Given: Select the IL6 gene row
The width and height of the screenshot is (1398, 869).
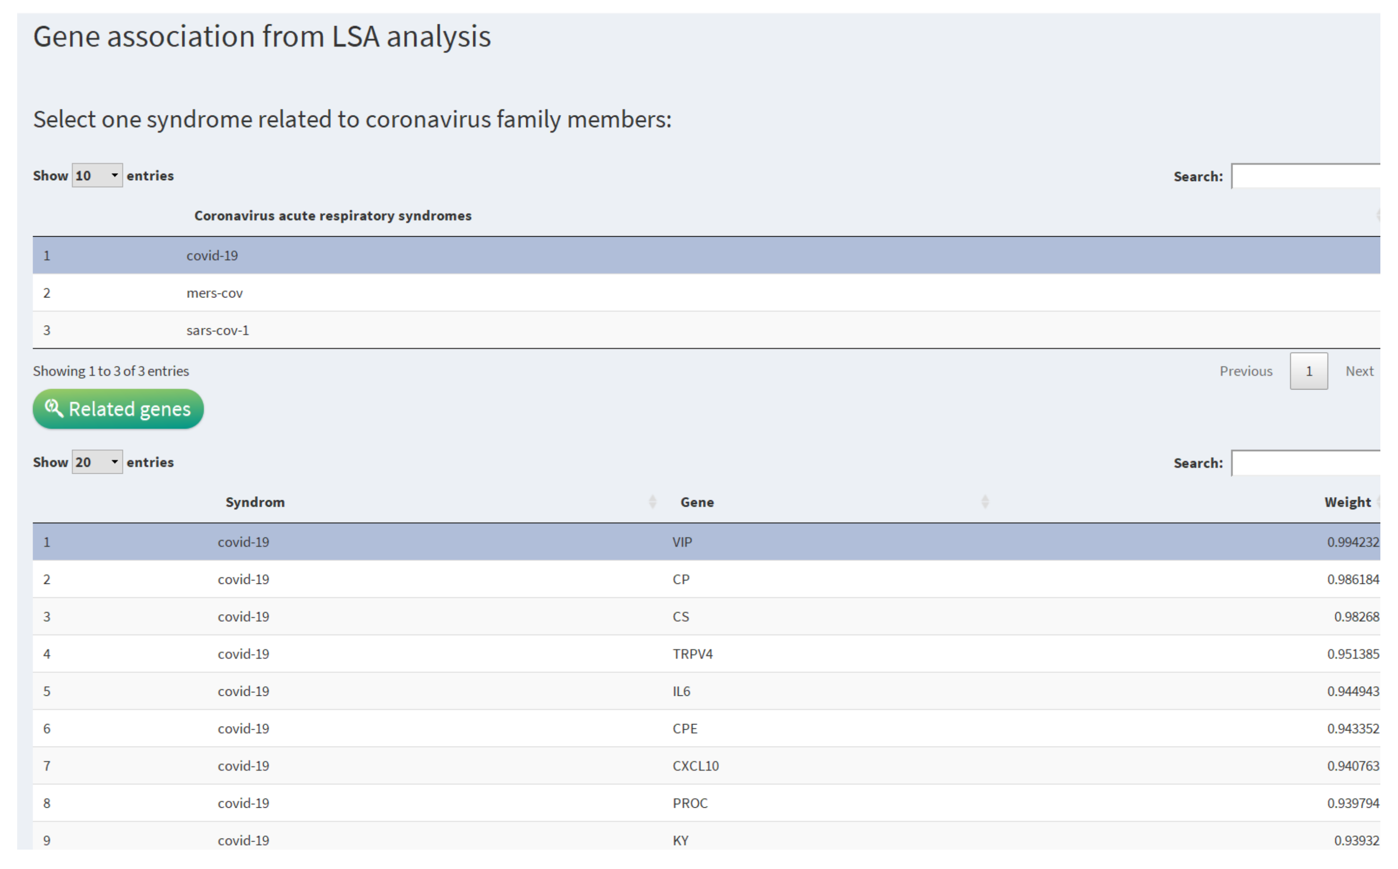Looking at the screenshot, I should tap(681, 691).
